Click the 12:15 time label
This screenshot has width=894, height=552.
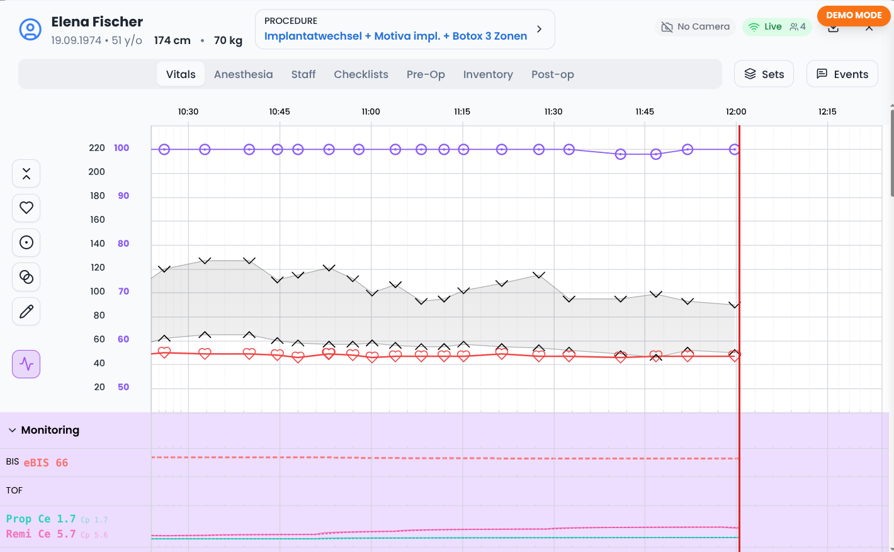click(x=827, y=111)
